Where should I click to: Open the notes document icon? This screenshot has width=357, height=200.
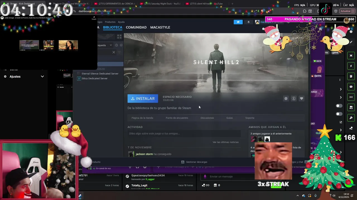tap(351, 76)
